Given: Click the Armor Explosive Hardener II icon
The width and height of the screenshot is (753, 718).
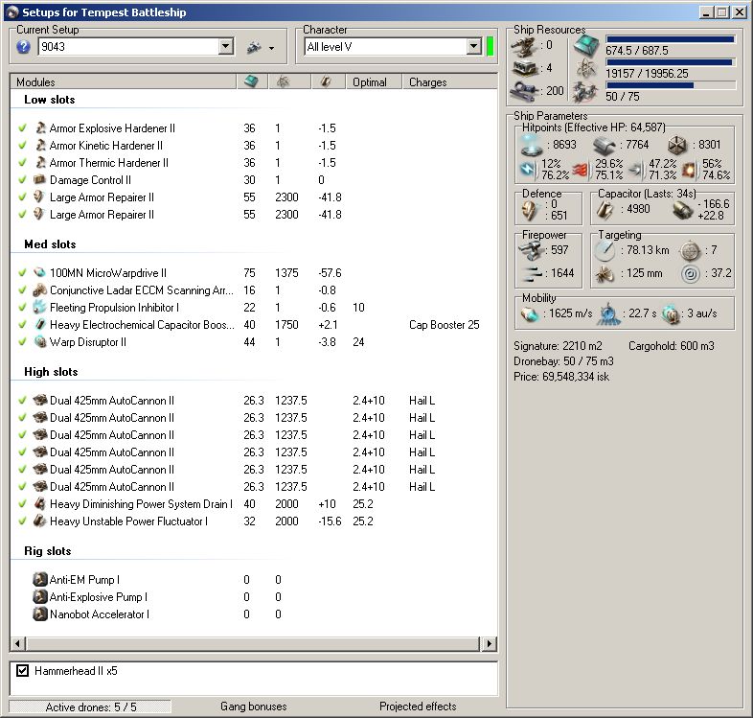Looking at the screenshot, I should pos(40,127).
